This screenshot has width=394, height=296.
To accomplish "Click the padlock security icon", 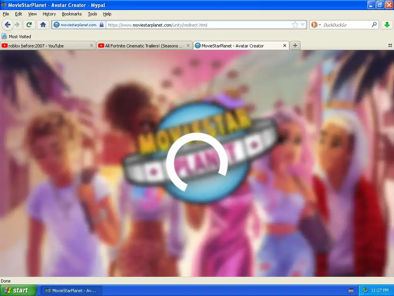I will [102, 25].
